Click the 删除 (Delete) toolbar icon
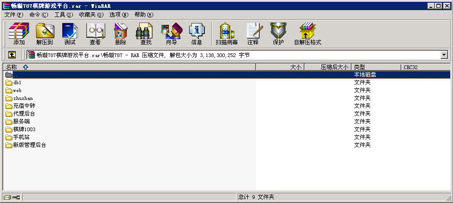Image resolution: width=453 pixels, height=203 pixels. coord(120,34)
